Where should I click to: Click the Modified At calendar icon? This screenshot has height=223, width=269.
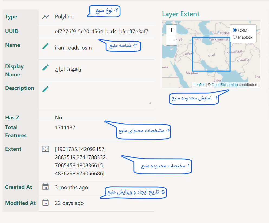tap(45, 202)
